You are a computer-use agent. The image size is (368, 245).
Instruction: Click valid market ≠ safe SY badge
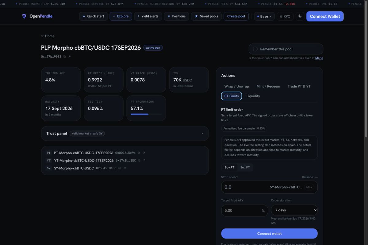tap(87, 134)
